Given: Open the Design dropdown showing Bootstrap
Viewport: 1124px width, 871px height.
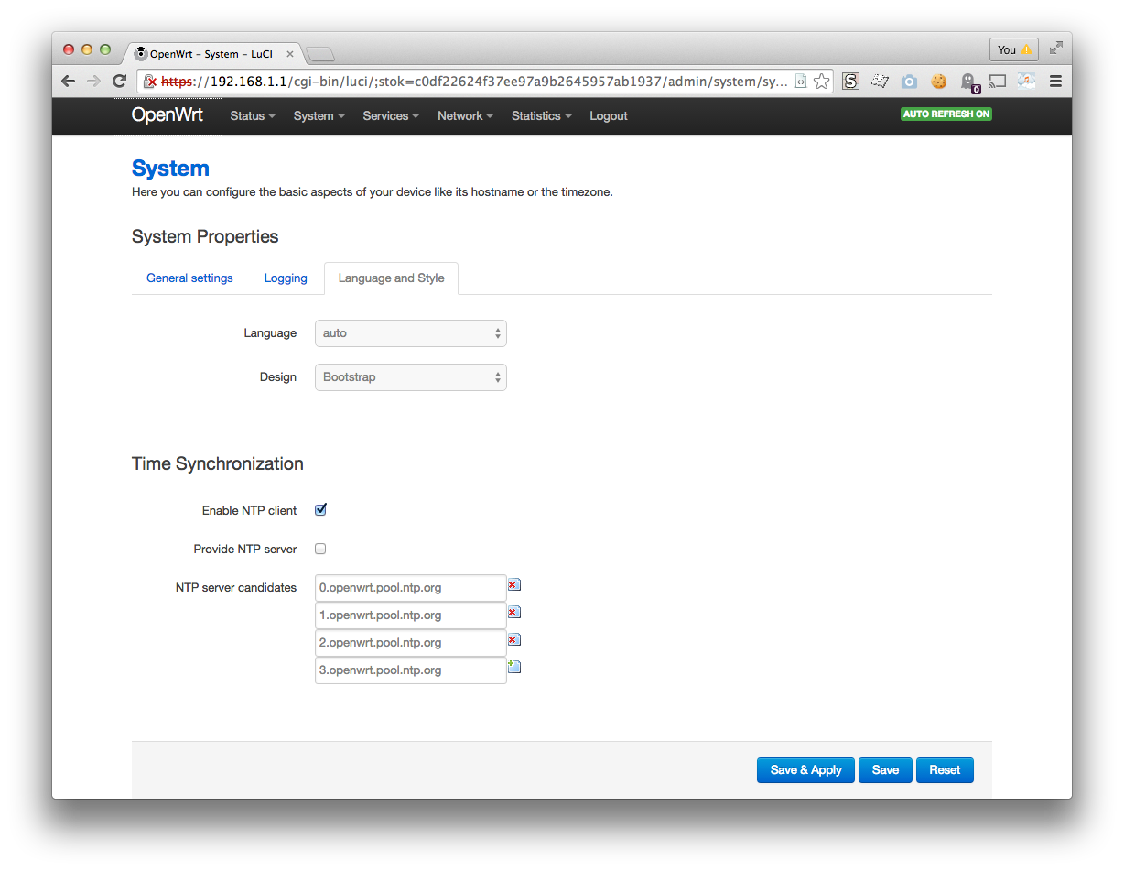Looking at the screenshot, I should click(410, 377).
